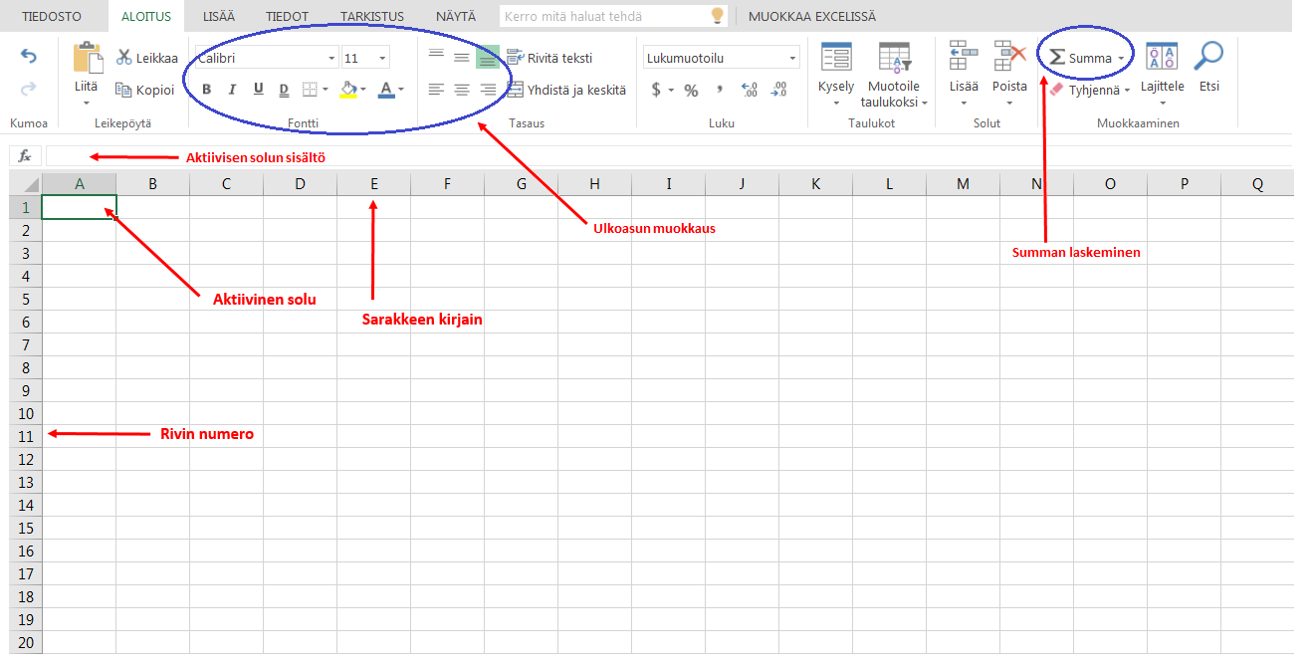
Task: Click the Yhdistä ja keskitä icon
Action: click(x=515, y=90)
